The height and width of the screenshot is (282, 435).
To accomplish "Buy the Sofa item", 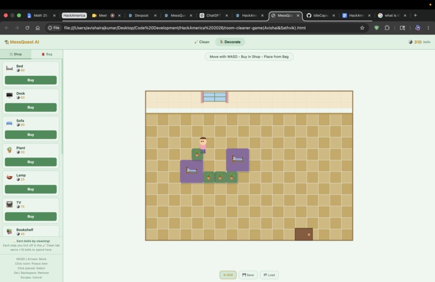I will [x=31, y=134].
